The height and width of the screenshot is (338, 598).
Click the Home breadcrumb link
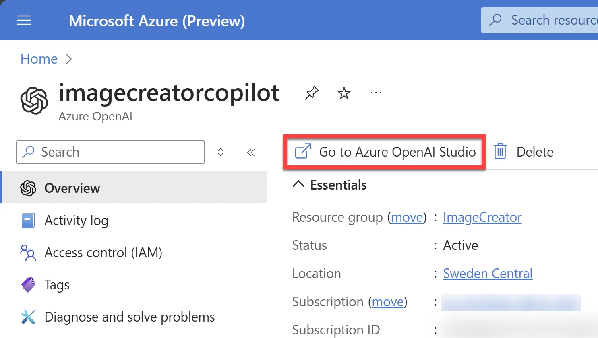click(39, 59)
